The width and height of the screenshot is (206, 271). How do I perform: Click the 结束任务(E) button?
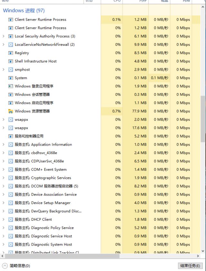click(x=190, y=266)
